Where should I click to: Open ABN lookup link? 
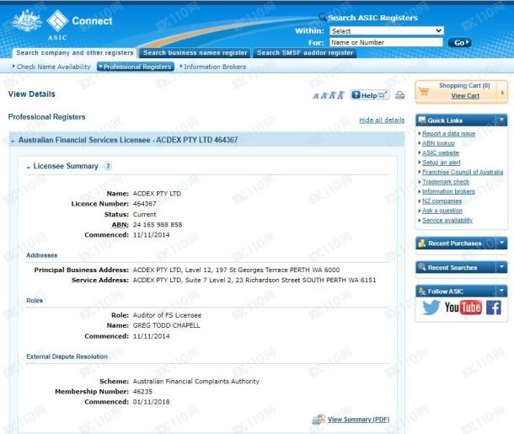coord(438,143)
